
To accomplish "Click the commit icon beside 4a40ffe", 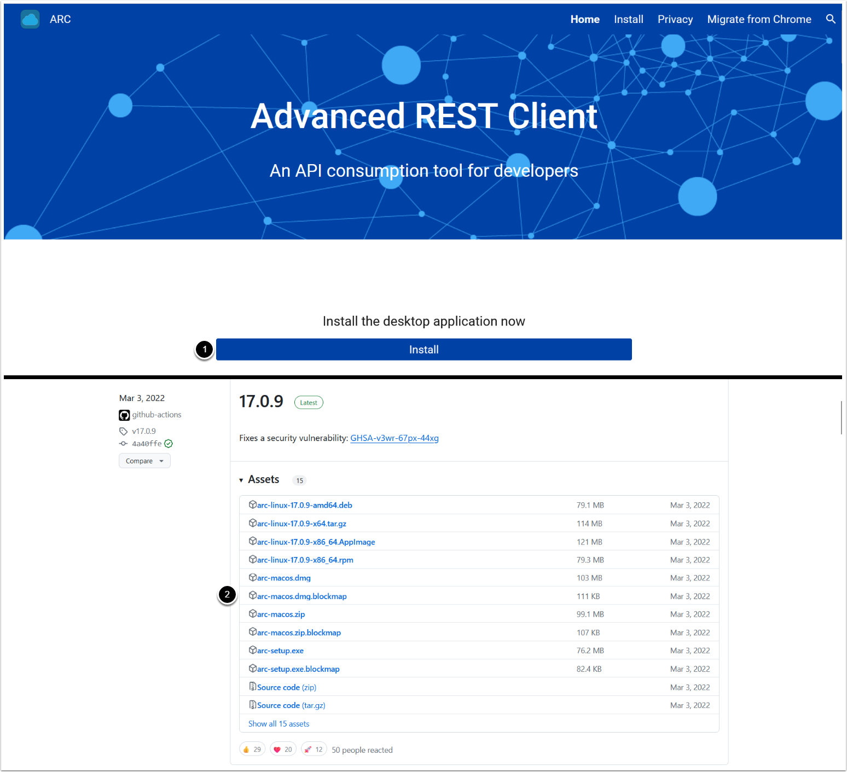I will [x=124, y=444].
